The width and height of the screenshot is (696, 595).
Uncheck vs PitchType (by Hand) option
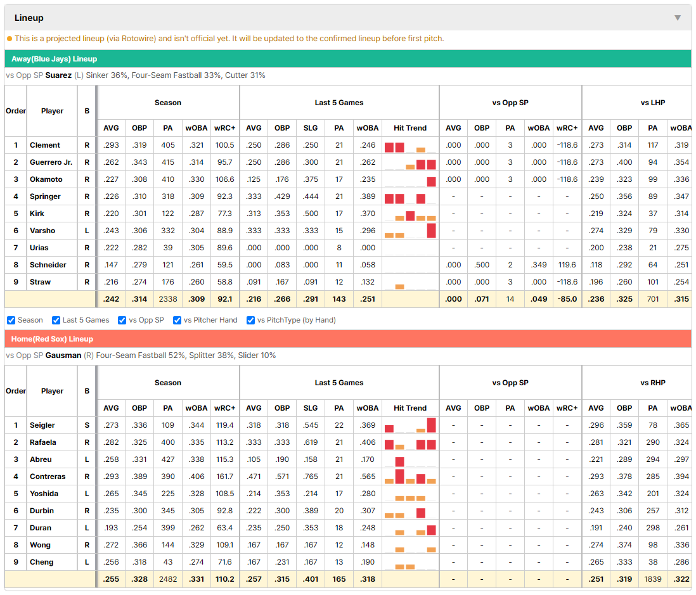(251, 321)
